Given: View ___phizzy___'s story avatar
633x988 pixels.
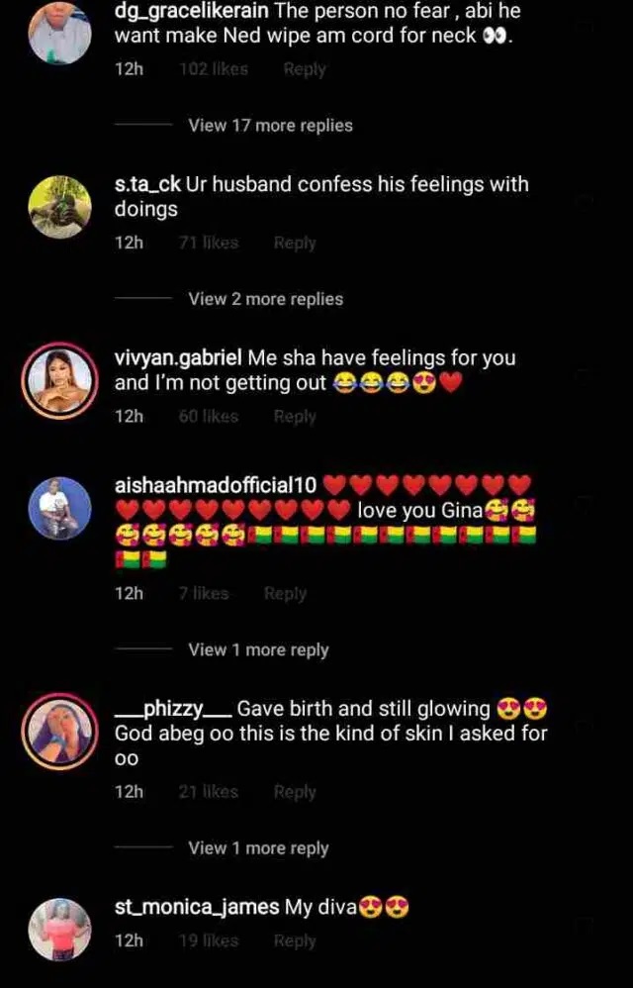Looking at the screenshot, I should point(59,732).
